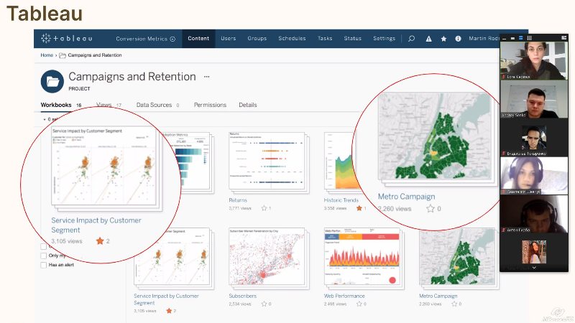Click the Home breadcrumb link
The image size is (575, 323).
pos(47,55)
